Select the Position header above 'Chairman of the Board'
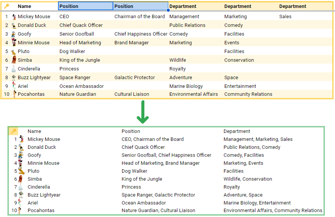 click(x=140, y=6)
